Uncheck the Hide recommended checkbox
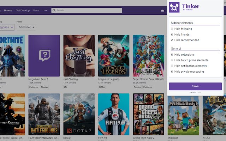 coord(172,40)
